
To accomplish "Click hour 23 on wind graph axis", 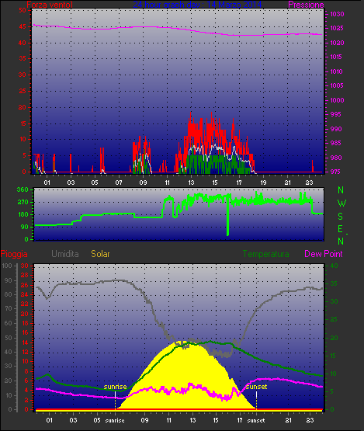I will (x=310, y=182).
